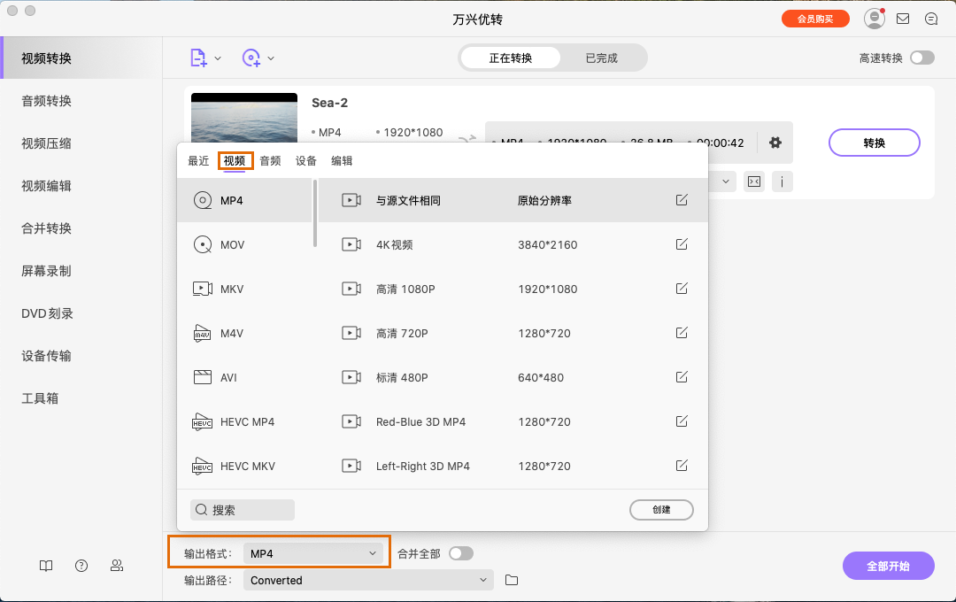
Task: Open output folder via folder icon
Action: pyautogui.click(x=510, y=580)
